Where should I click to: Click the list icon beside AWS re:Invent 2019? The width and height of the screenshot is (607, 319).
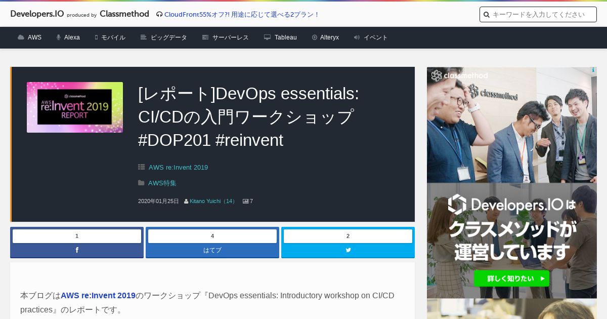pos(142,167)
